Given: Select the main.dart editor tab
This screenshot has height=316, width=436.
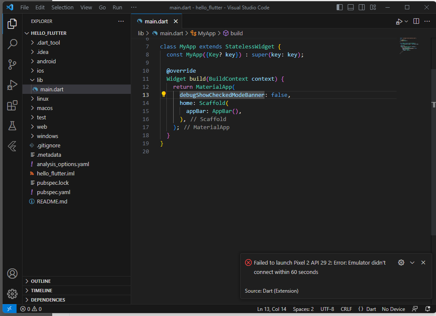Looking at the screenshot, I should pos(156,21).
